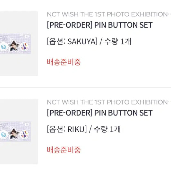171x171 pixels.
Task: Click colorful round pin in SAKUYA thumbnail
Action: click(x=24, y=47)
